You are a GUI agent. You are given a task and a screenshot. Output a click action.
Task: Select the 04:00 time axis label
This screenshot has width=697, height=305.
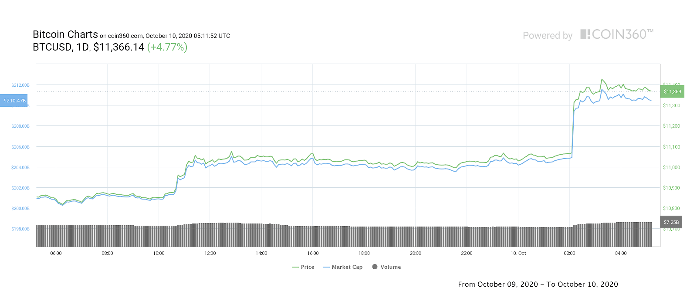621,253
